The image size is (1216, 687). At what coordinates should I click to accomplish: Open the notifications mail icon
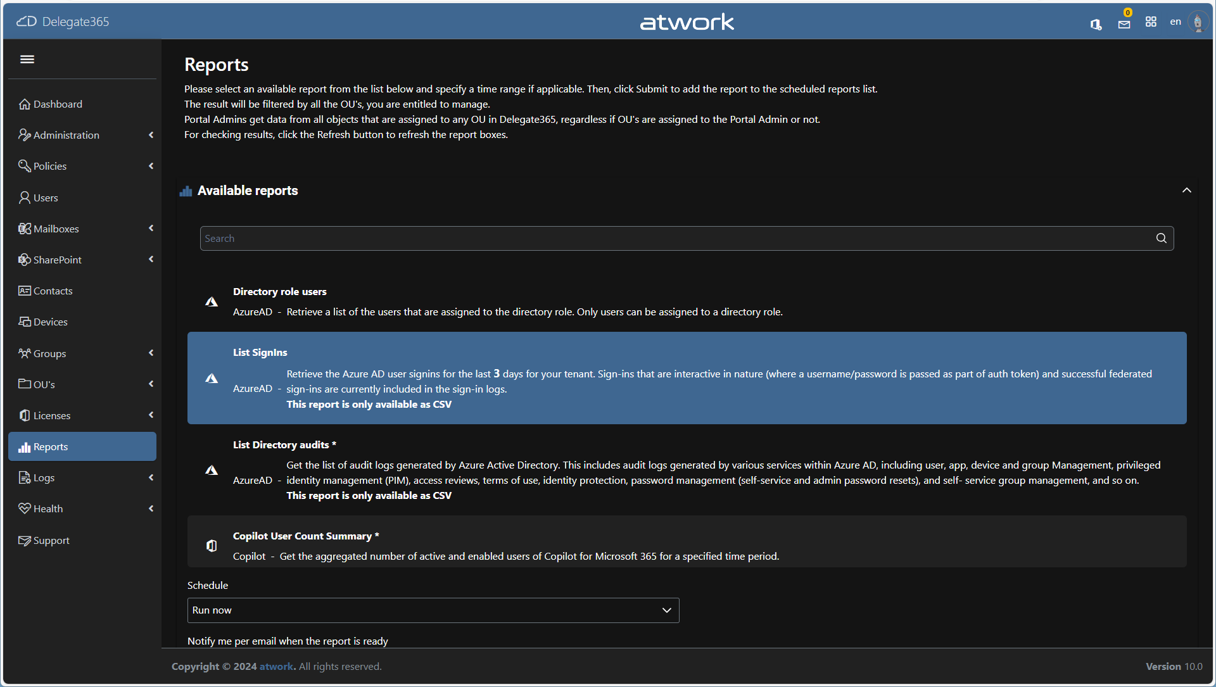pos(1124,24)
